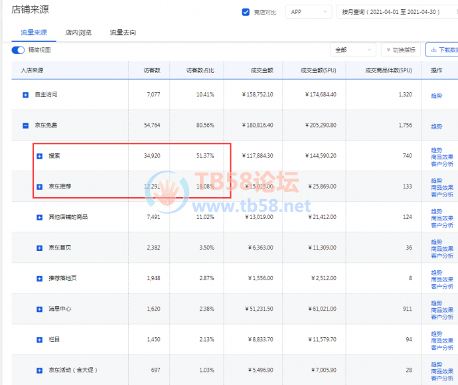Click the 下载数据 button
The height and width of the screenshot is (385, 458).
click(x=442, y=50)
